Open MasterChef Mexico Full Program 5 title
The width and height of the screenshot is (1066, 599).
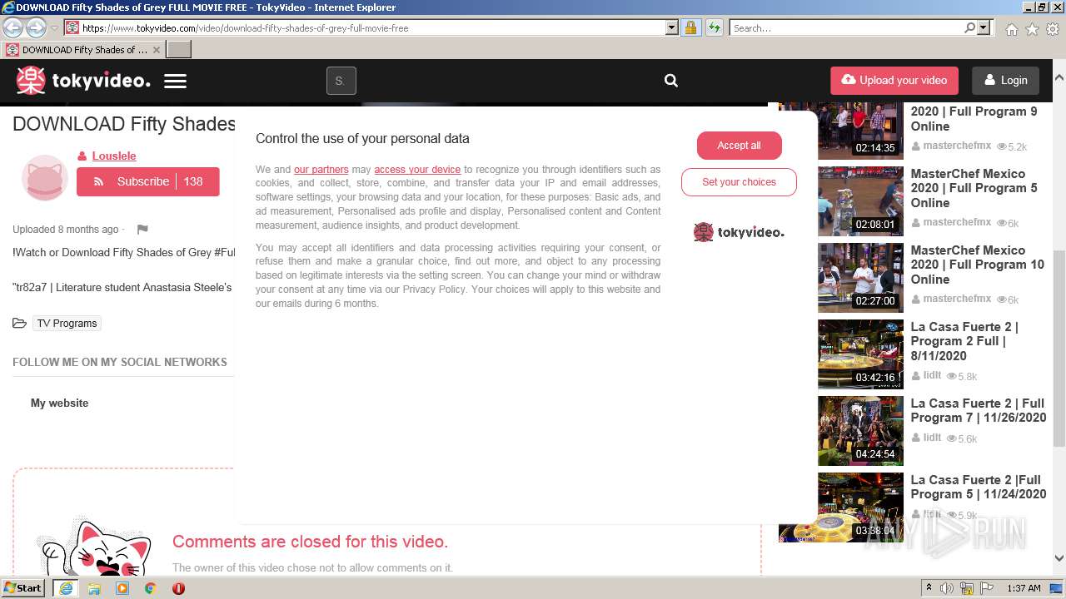(x=974, y=188)
